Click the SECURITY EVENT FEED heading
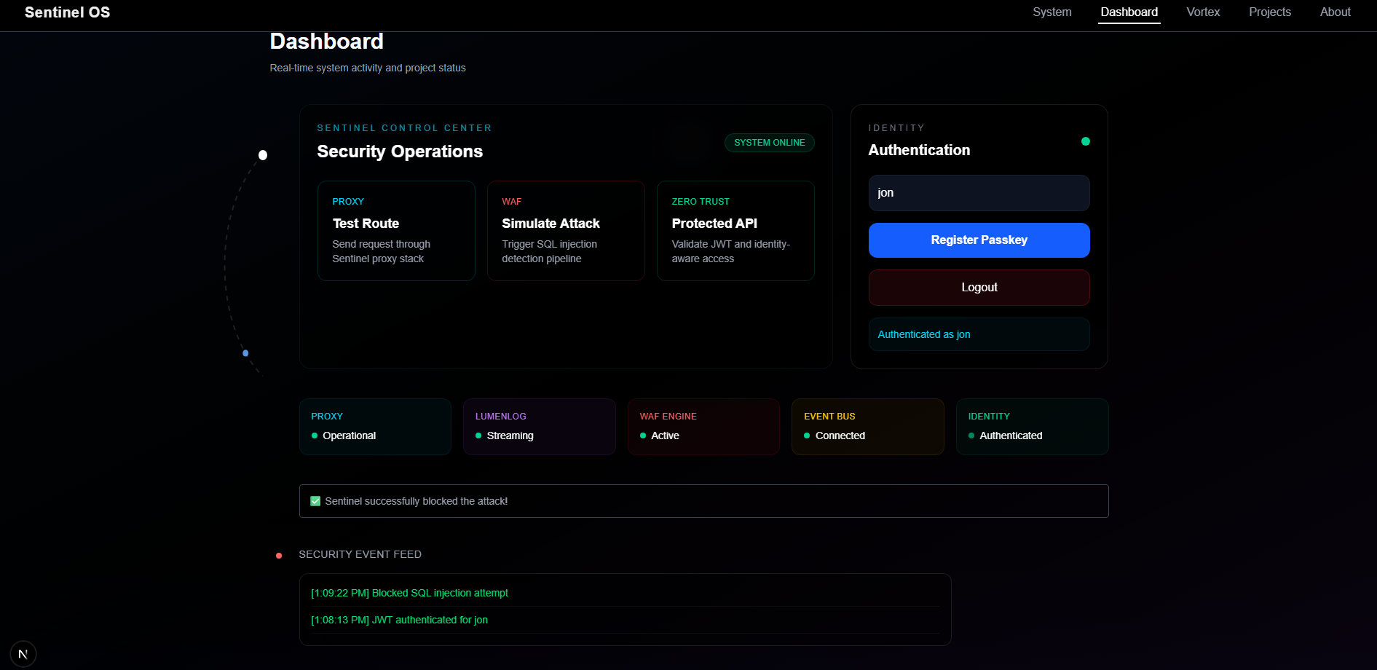The image size is (1377, 670). [x=360, y=554]
